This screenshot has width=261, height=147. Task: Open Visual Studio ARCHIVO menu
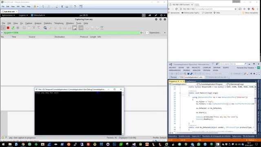point(172,68)
